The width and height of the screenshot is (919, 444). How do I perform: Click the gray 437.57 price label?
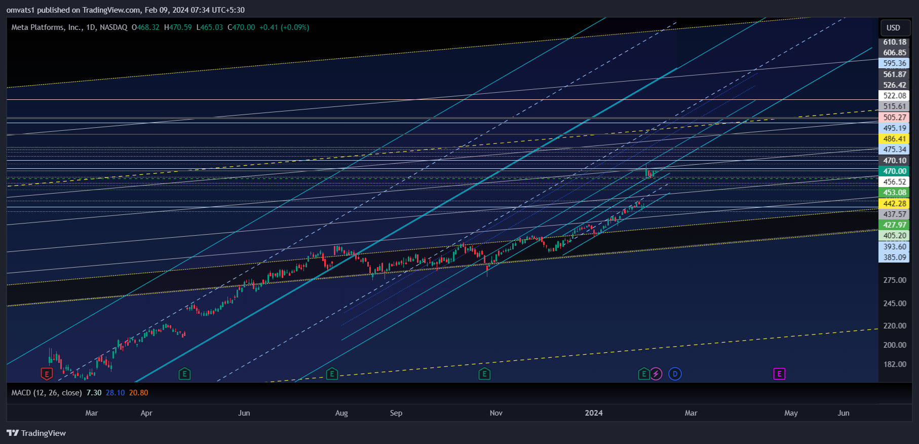point(895,214)
